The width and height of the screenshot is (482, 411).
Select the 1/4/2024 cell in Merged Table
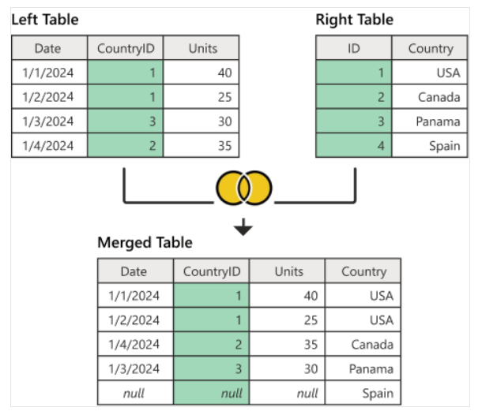click(x=136, y=344)
